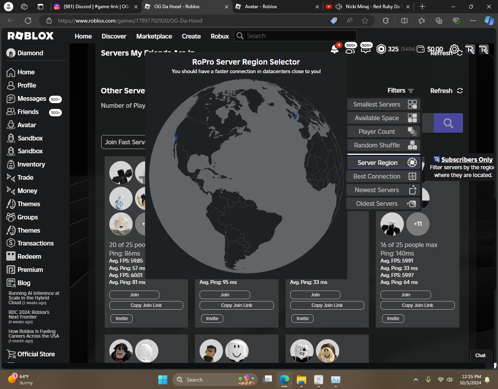This screenshot has height=389, width=498.
Task: Click the taskbar clock and date
Action: coord(471,380)
